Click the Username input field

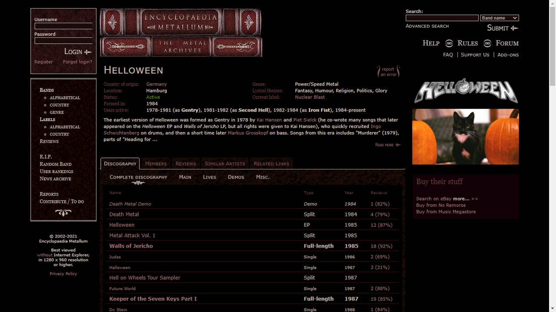[63, 26]
